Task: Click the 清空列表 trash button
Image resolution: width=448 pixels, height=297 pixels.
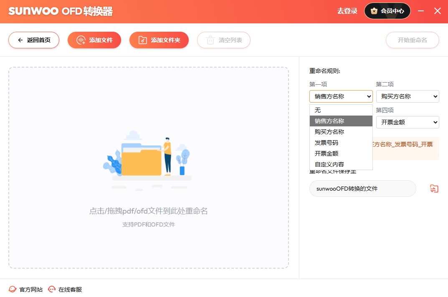Action: coord(224,40)
